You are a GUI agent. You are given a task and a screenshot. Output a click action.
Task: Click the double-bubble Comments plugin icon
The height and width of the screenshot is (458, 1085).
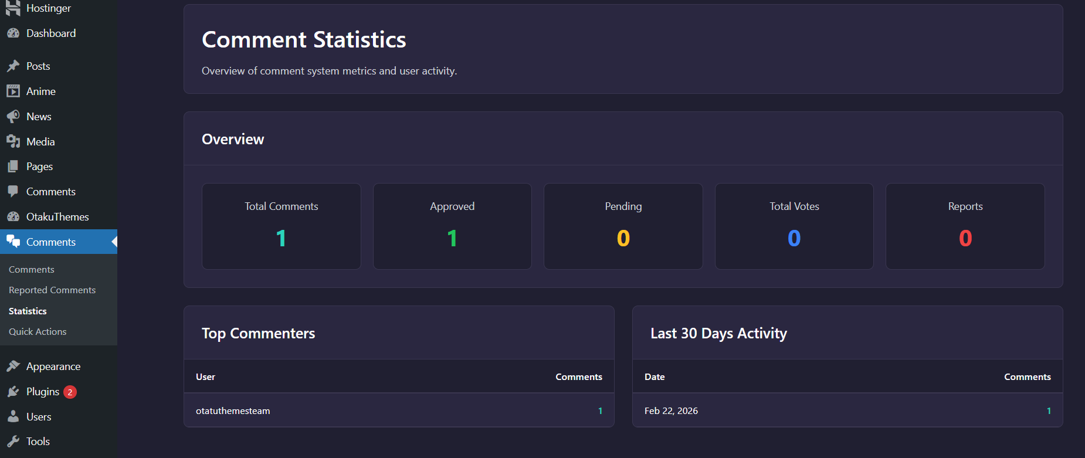(13, 242)
